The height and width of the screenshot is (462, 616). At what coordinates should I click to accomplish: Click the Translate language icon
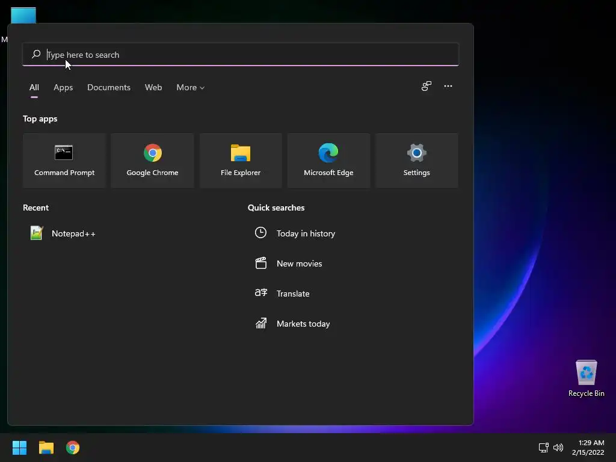[261, 293]
